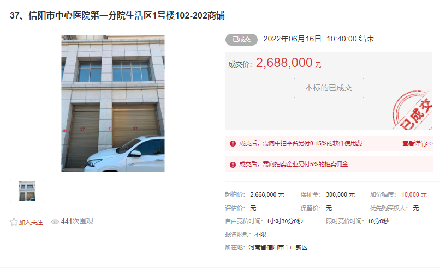Click the red 已成交 stamp graphic
The image size is (440, 268).
412,111
